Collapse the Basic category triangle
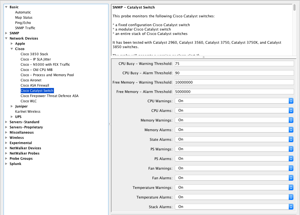 (6, 7)
